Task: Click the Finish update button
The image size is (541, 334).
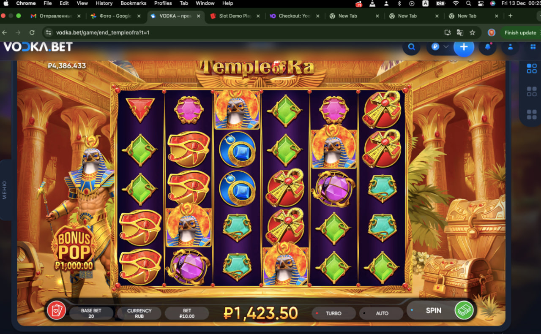Action: tap(520, 33)
